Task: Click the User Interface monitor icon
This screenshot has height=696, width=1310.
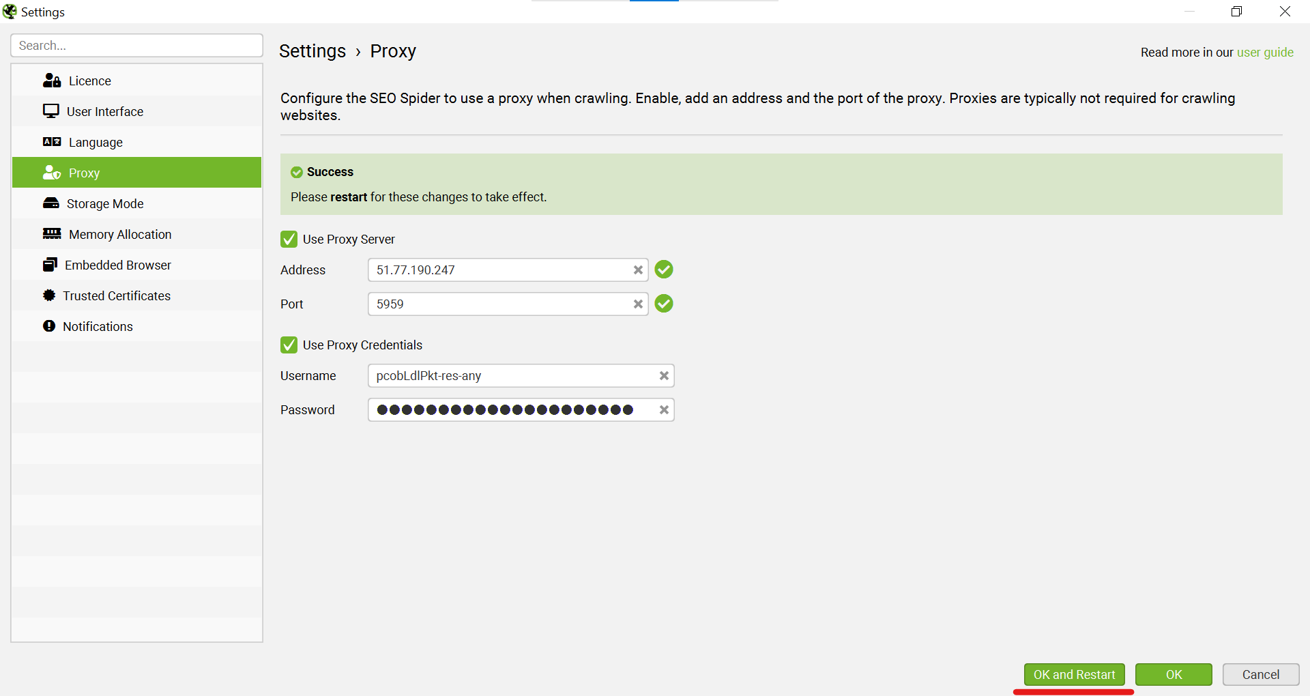Action: [x=50, y=111]
